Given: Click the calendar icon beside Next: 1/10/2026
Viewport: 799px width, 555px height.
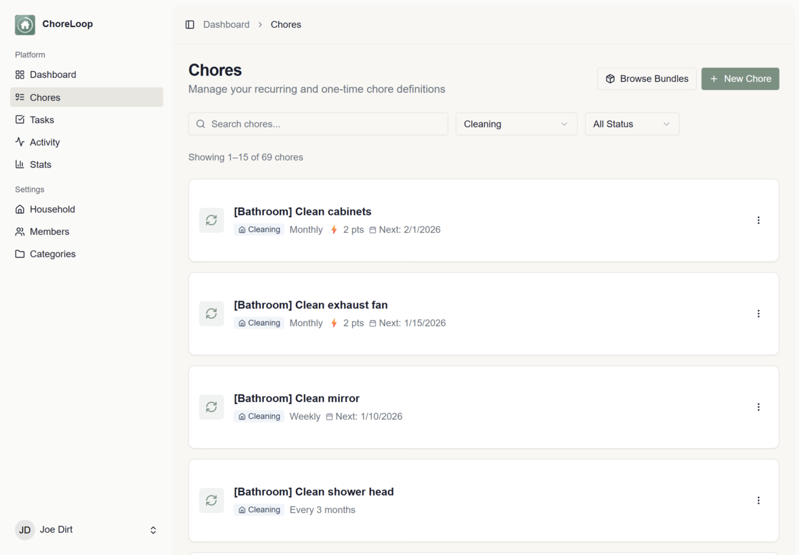Looking at the screenshot, I should (329, 417).
